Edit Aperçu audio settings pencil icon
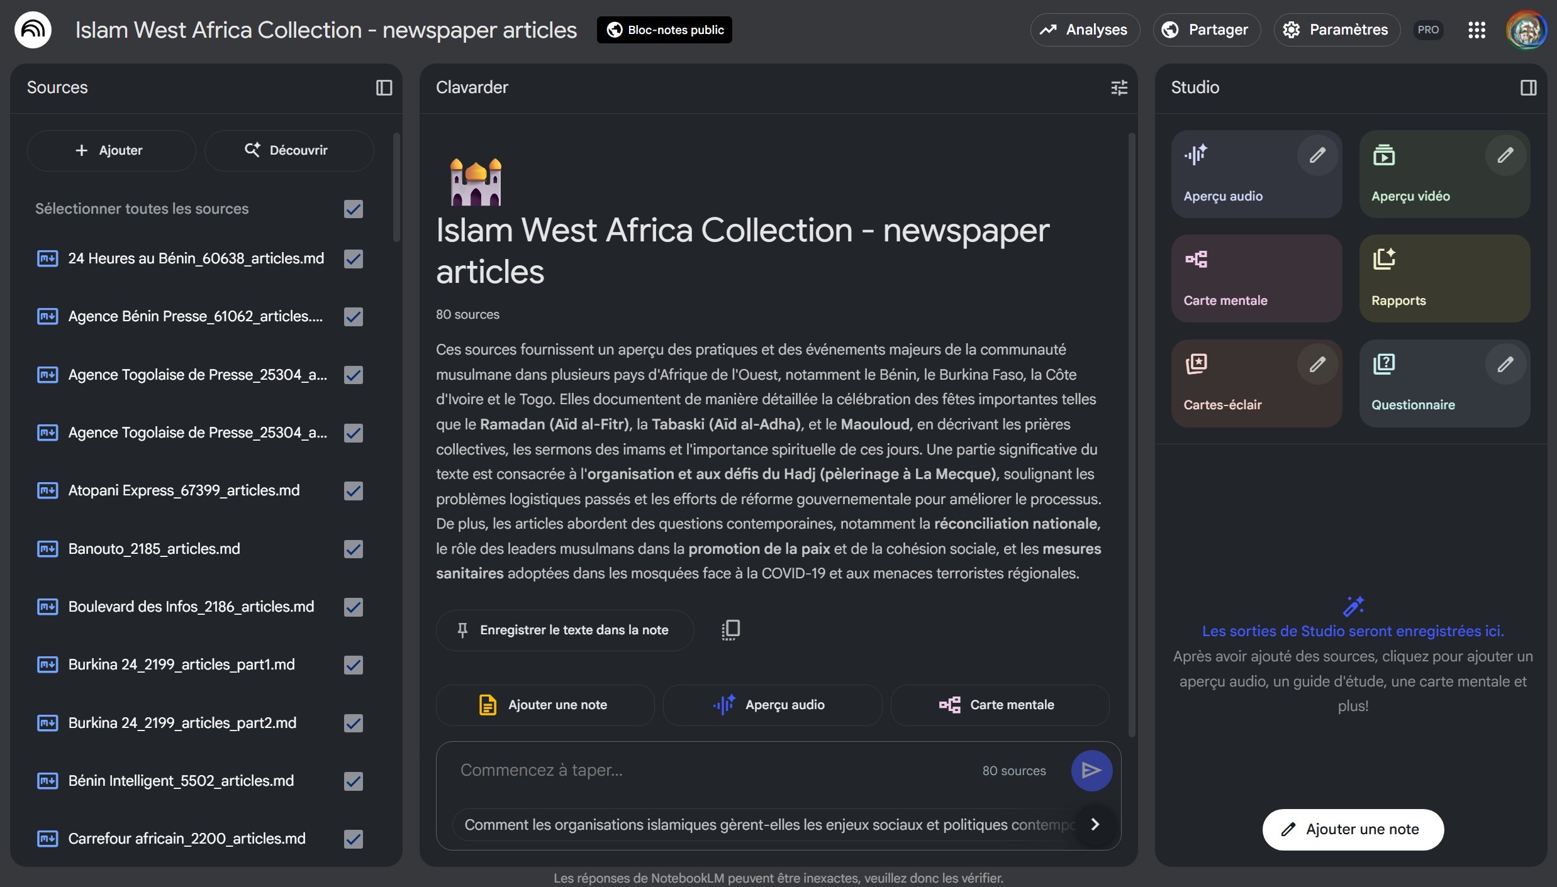The width and height of the screenshot is (1557, 887). pyautogui.click(x=1317, y=155)
